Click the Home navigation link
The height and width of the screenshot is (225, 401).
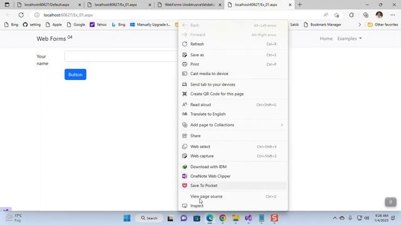click(x=326, y=39)
